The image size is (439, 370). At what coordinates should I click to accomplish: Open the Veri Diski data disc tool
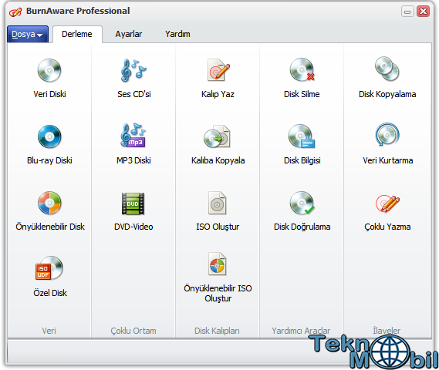[x=49, y=79]
